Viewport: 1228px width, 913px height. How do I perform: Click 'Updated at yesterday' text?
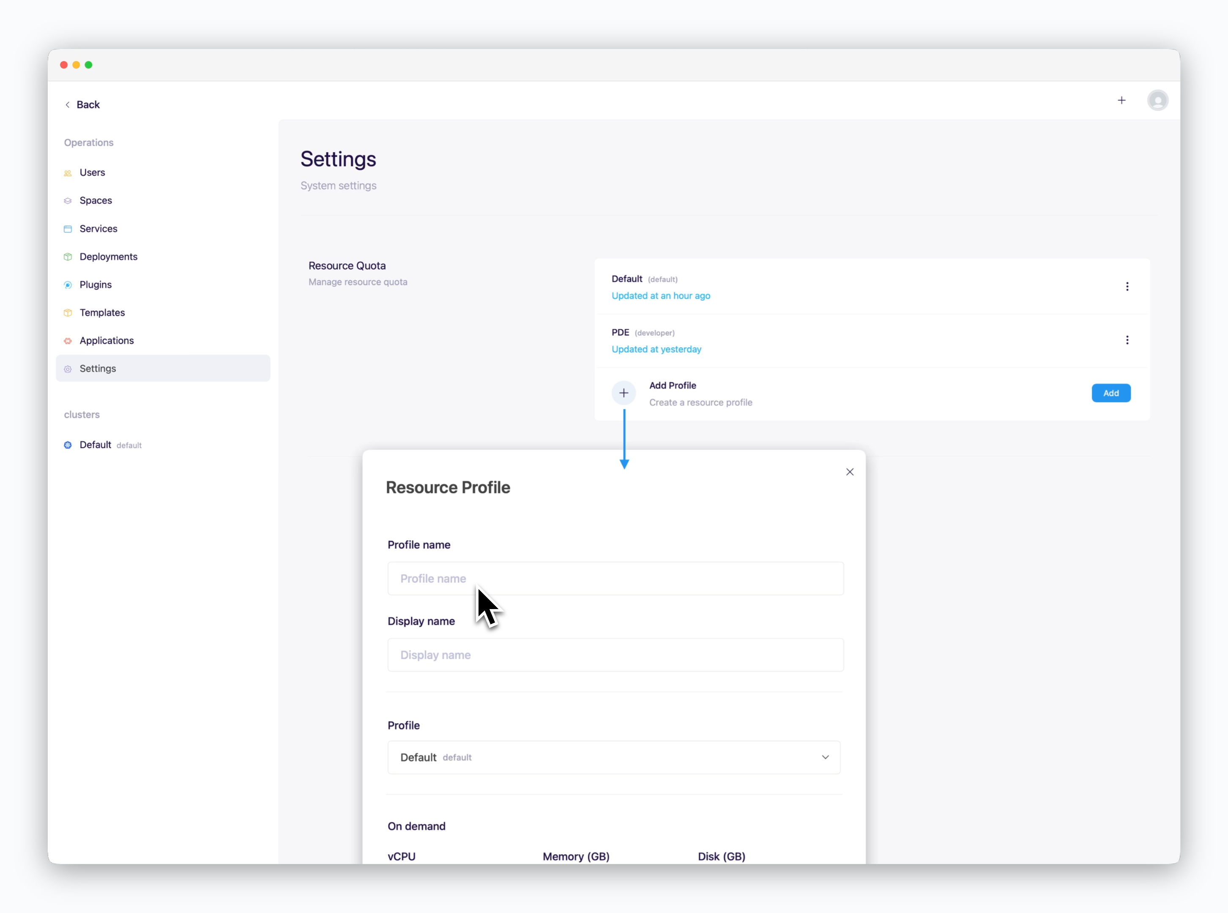pyautogui.click(x=656, y=349)
